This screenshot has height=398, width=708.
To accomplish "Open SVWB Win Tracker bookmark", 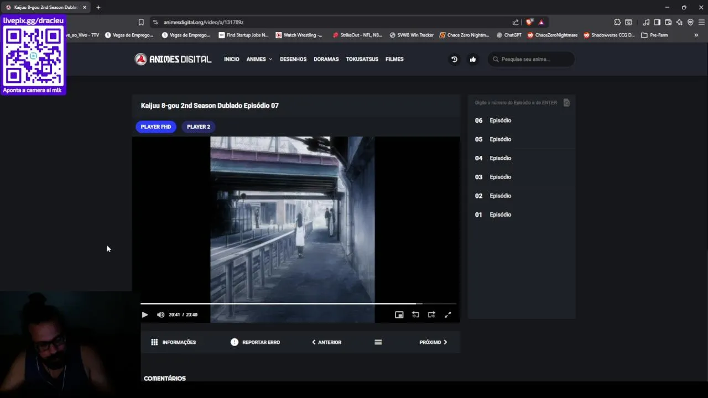I will coord(412,35).
